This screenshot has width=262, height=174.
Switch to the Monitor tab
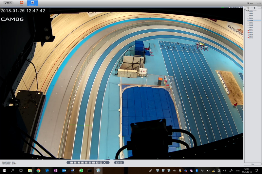point(32,3)
